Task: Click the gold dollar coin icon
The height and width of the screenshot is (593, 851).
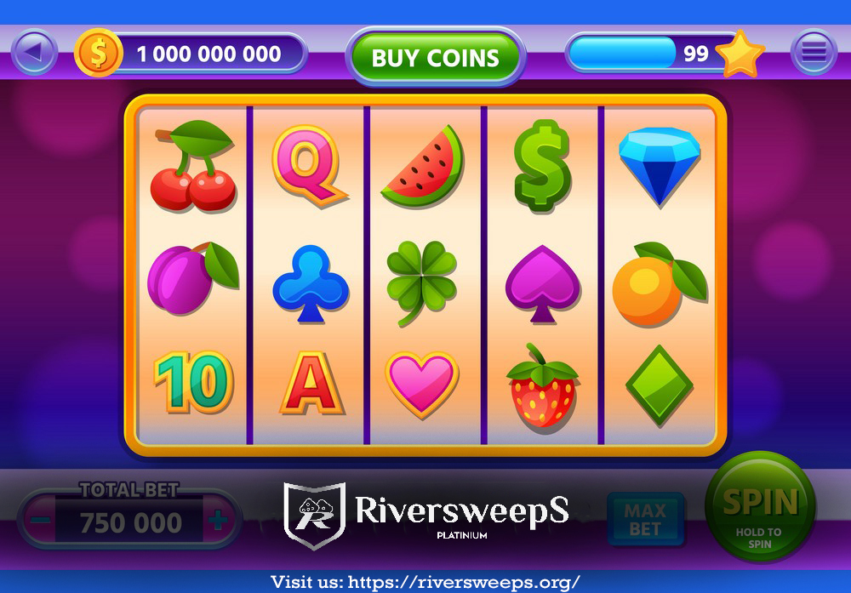Action: (x=98, y=53)
